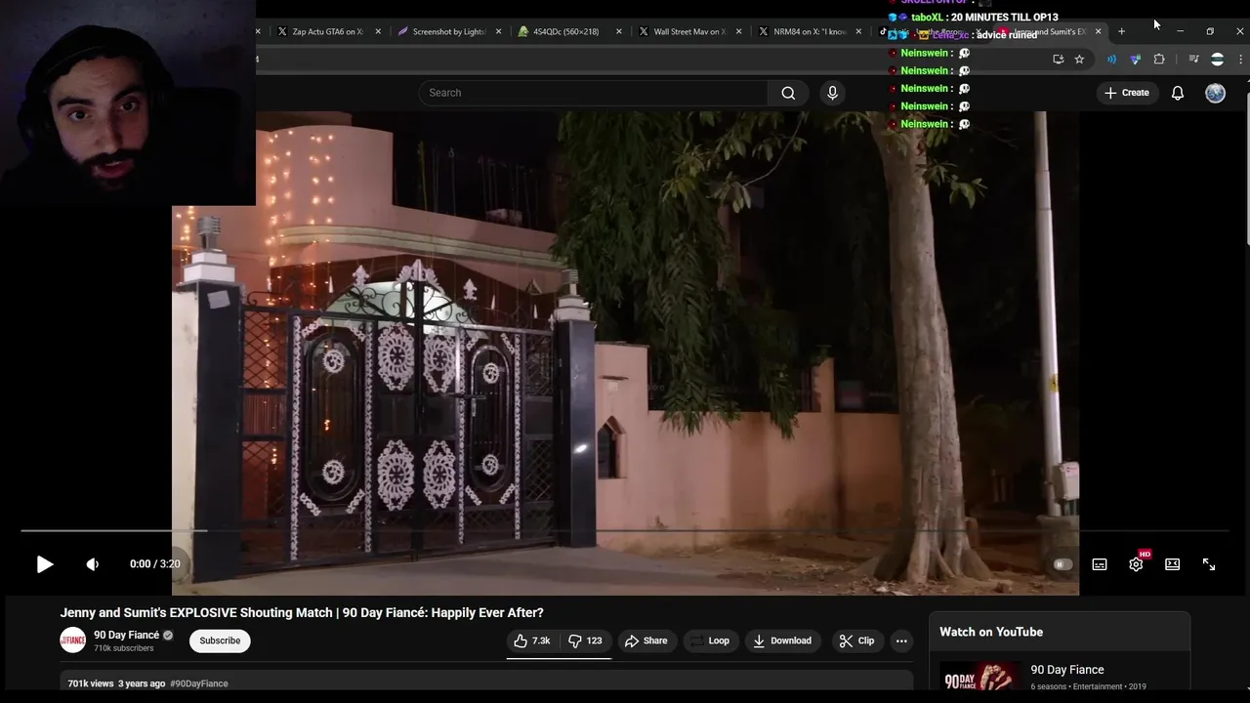Bookmark this page with the star icon

1079,60
